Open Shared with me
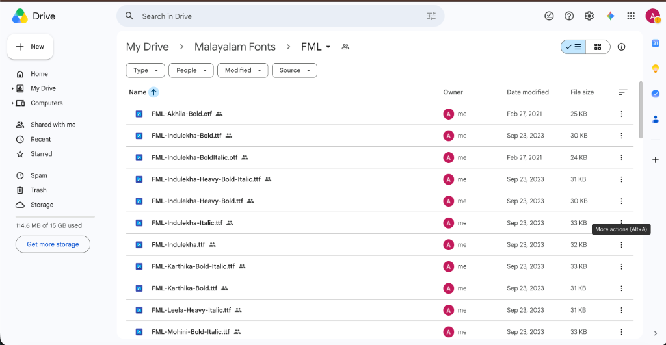Screen dimensions: 666x345 point(53,125)
